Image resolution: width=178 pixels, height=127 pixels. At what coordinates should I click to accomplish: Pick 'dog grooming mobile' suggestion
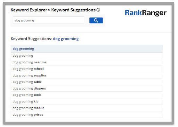(87, 108)
